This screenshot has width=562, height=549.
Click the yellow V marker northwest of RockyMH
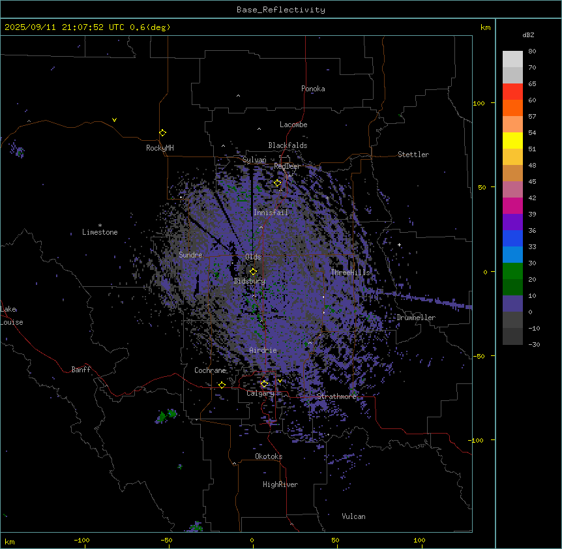coord(114,120)
